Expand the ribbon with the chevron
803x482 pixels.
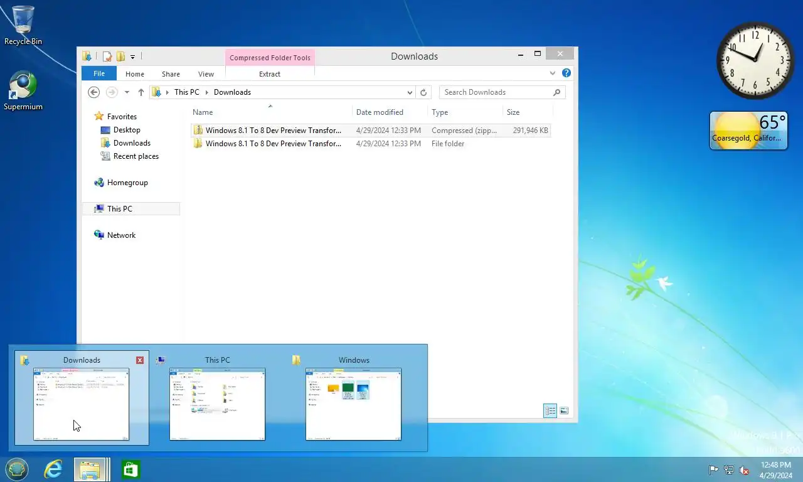point(553,73)
